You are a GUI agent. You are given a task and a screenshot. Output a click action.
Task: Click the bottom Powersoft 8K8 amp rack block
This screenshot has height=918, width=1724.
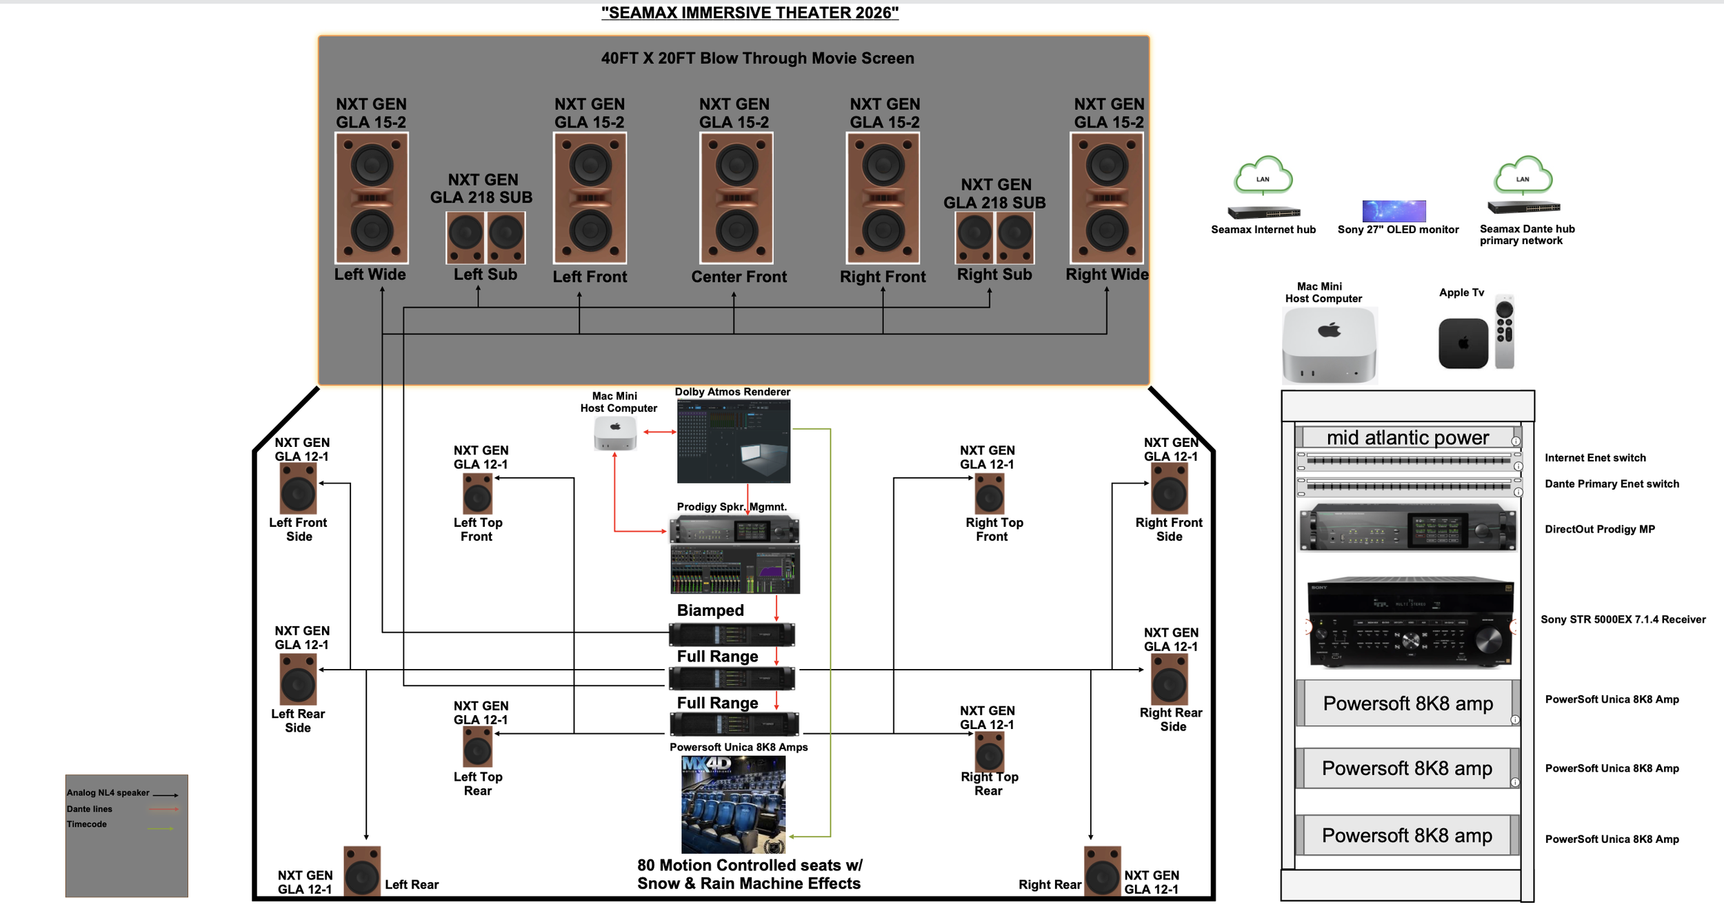click(x=1407, y=835)
